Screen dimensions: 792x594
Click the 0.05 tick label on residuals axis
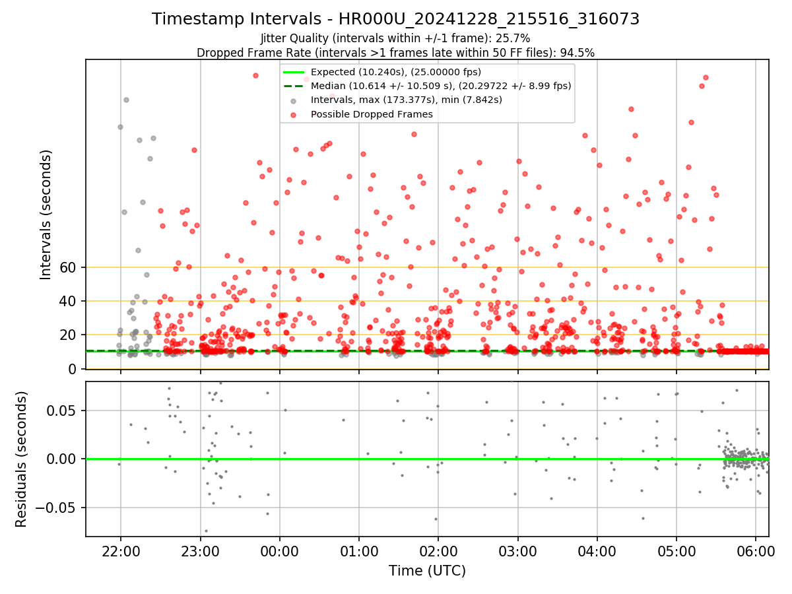pos(63,411)
